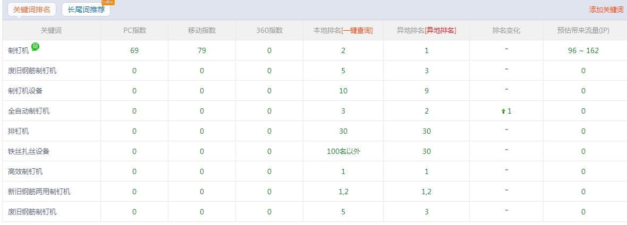Screen dimensions: 627x225
Task: Click the PC指数 column header
Action: coord(134,31)
